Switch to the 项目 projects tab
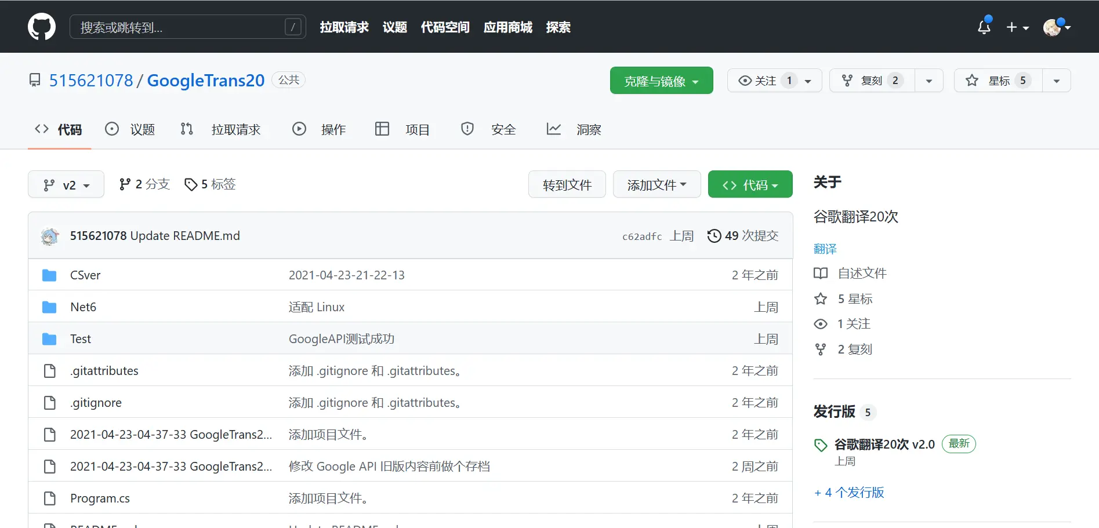Viewport: 1099px width, 528px height. 402,129
